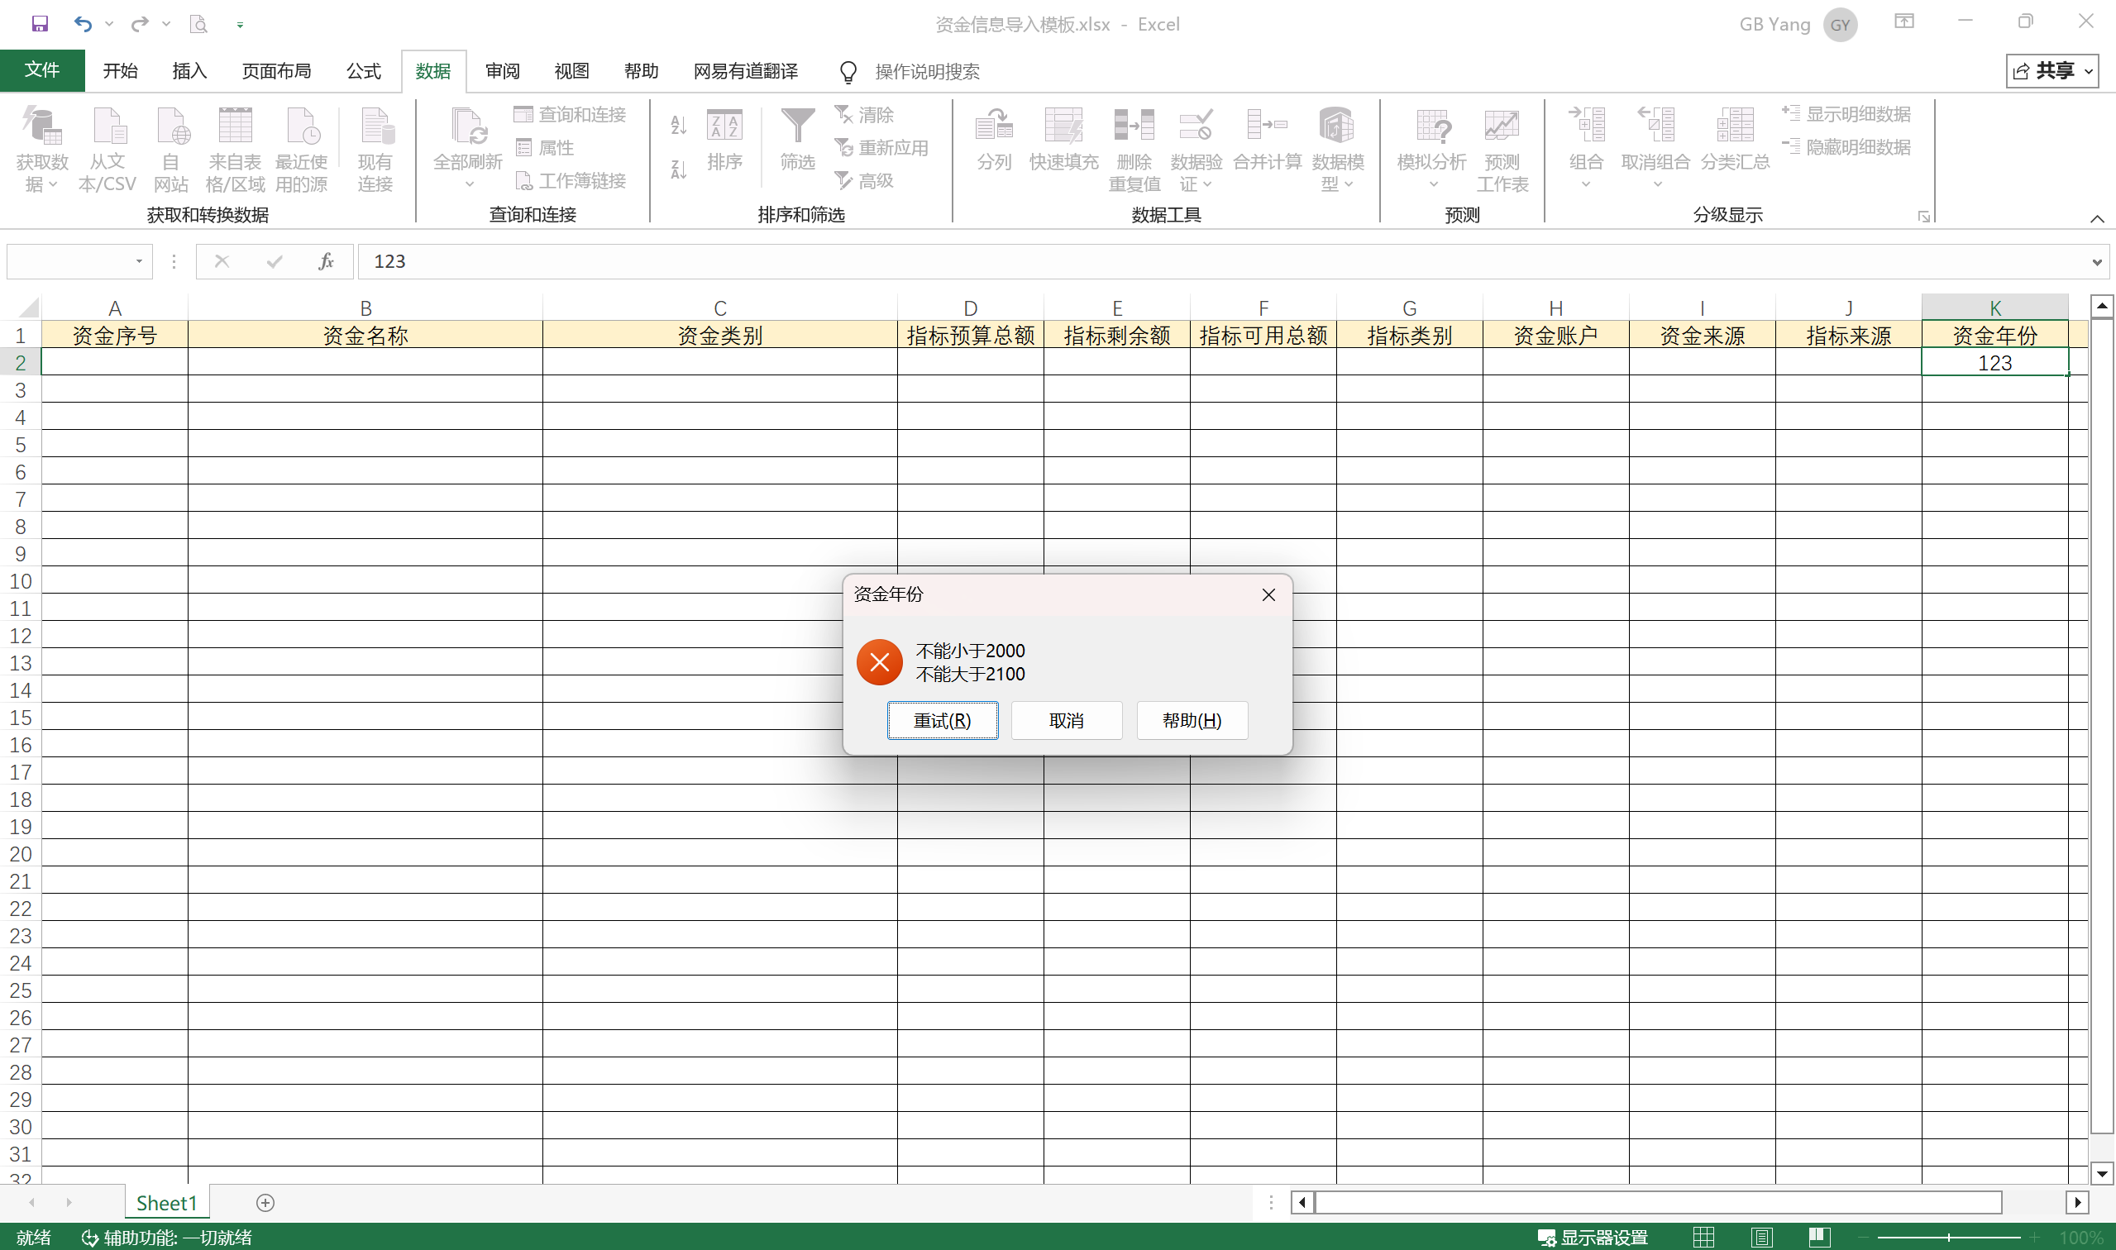Open Print Preview from quick access toolbar
The height and width of the screenshot is (1250, 2116).
pyautogui.click(x=198, y=24)
